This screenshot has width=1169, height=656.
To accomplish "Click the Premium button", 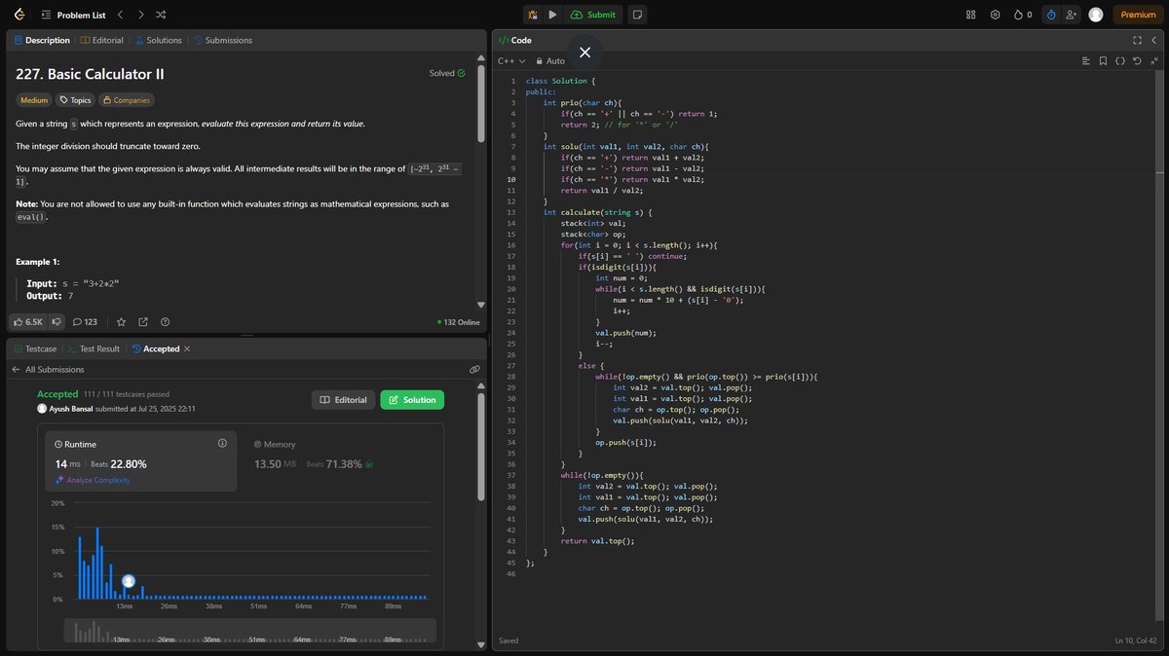I will [x=1138, y=15].
